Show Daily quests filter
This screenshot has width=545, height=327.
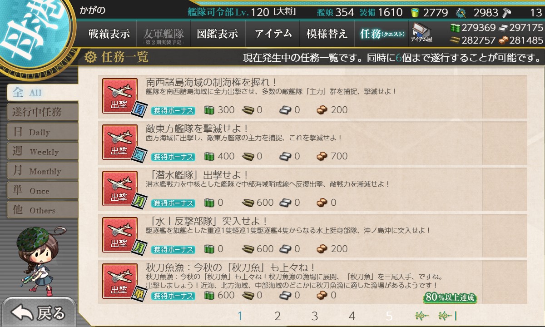tap(42, 132)
